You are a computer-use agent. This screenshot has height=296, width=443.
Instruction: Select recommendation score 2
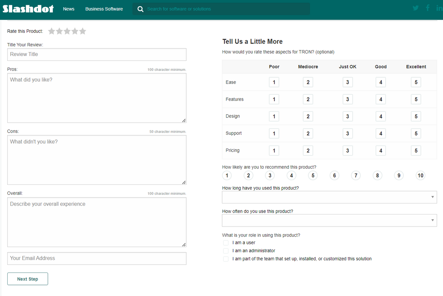(x=248, y=175)
